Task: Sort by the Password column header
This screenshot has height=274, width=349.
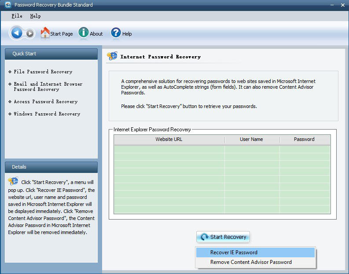Action: (x=305, y=140)
